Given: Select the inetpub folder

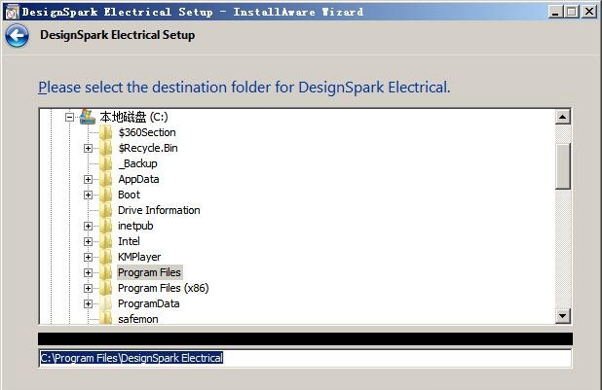Looking at the screenshot, I should (135, 226).
